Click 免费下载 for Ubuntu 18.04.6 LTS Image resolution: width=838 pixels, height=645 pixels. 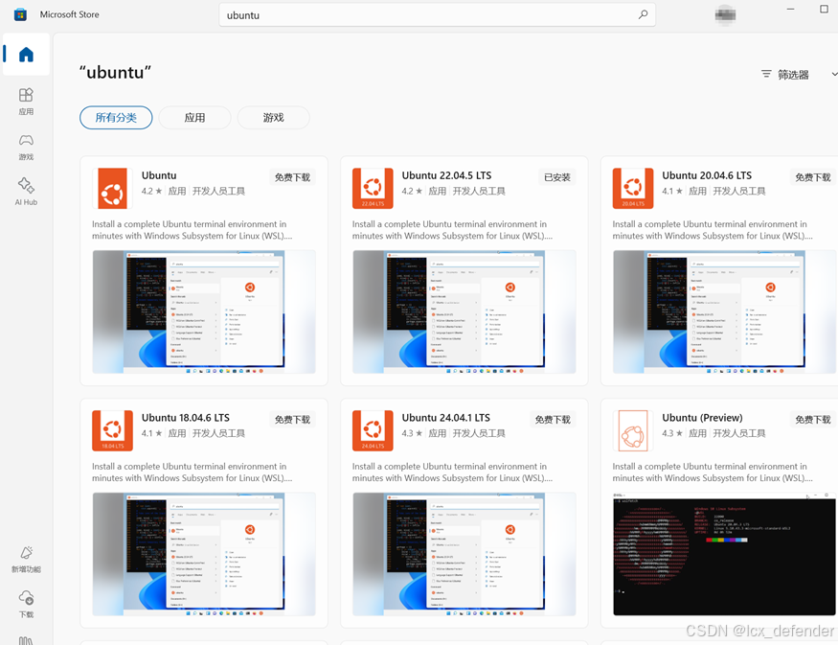pos(292,420)
